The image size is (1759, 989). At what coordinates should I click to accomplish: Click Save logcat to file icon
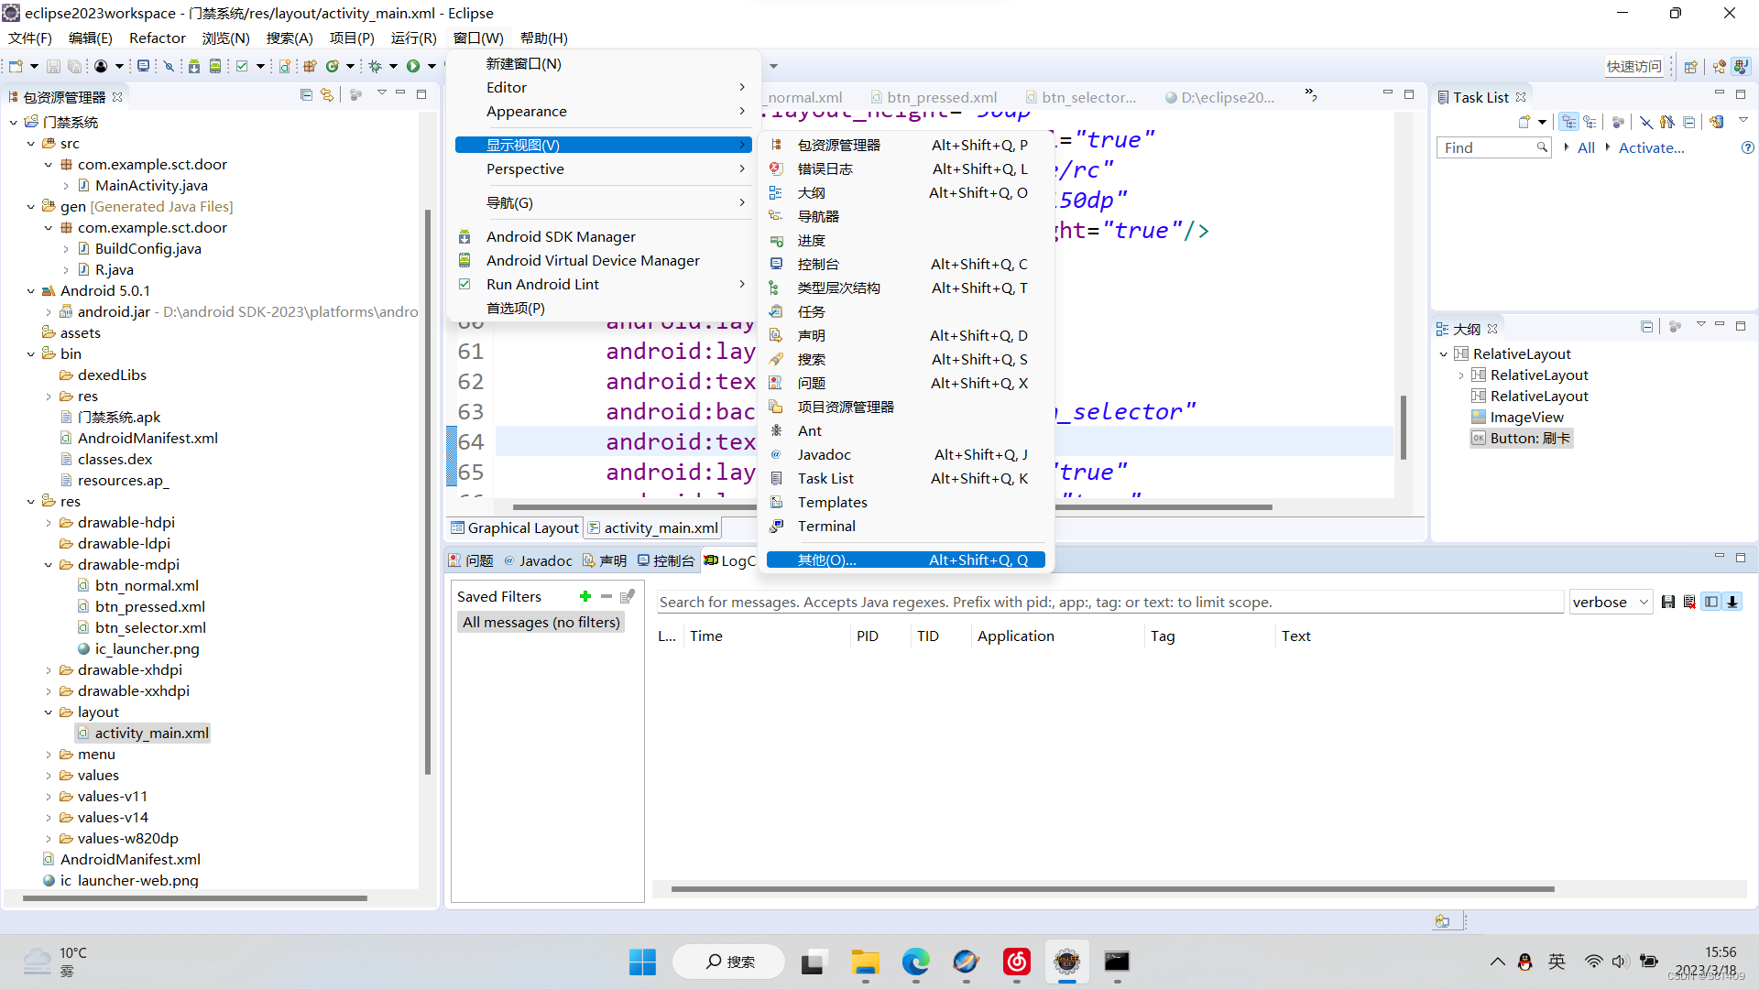1668,602
